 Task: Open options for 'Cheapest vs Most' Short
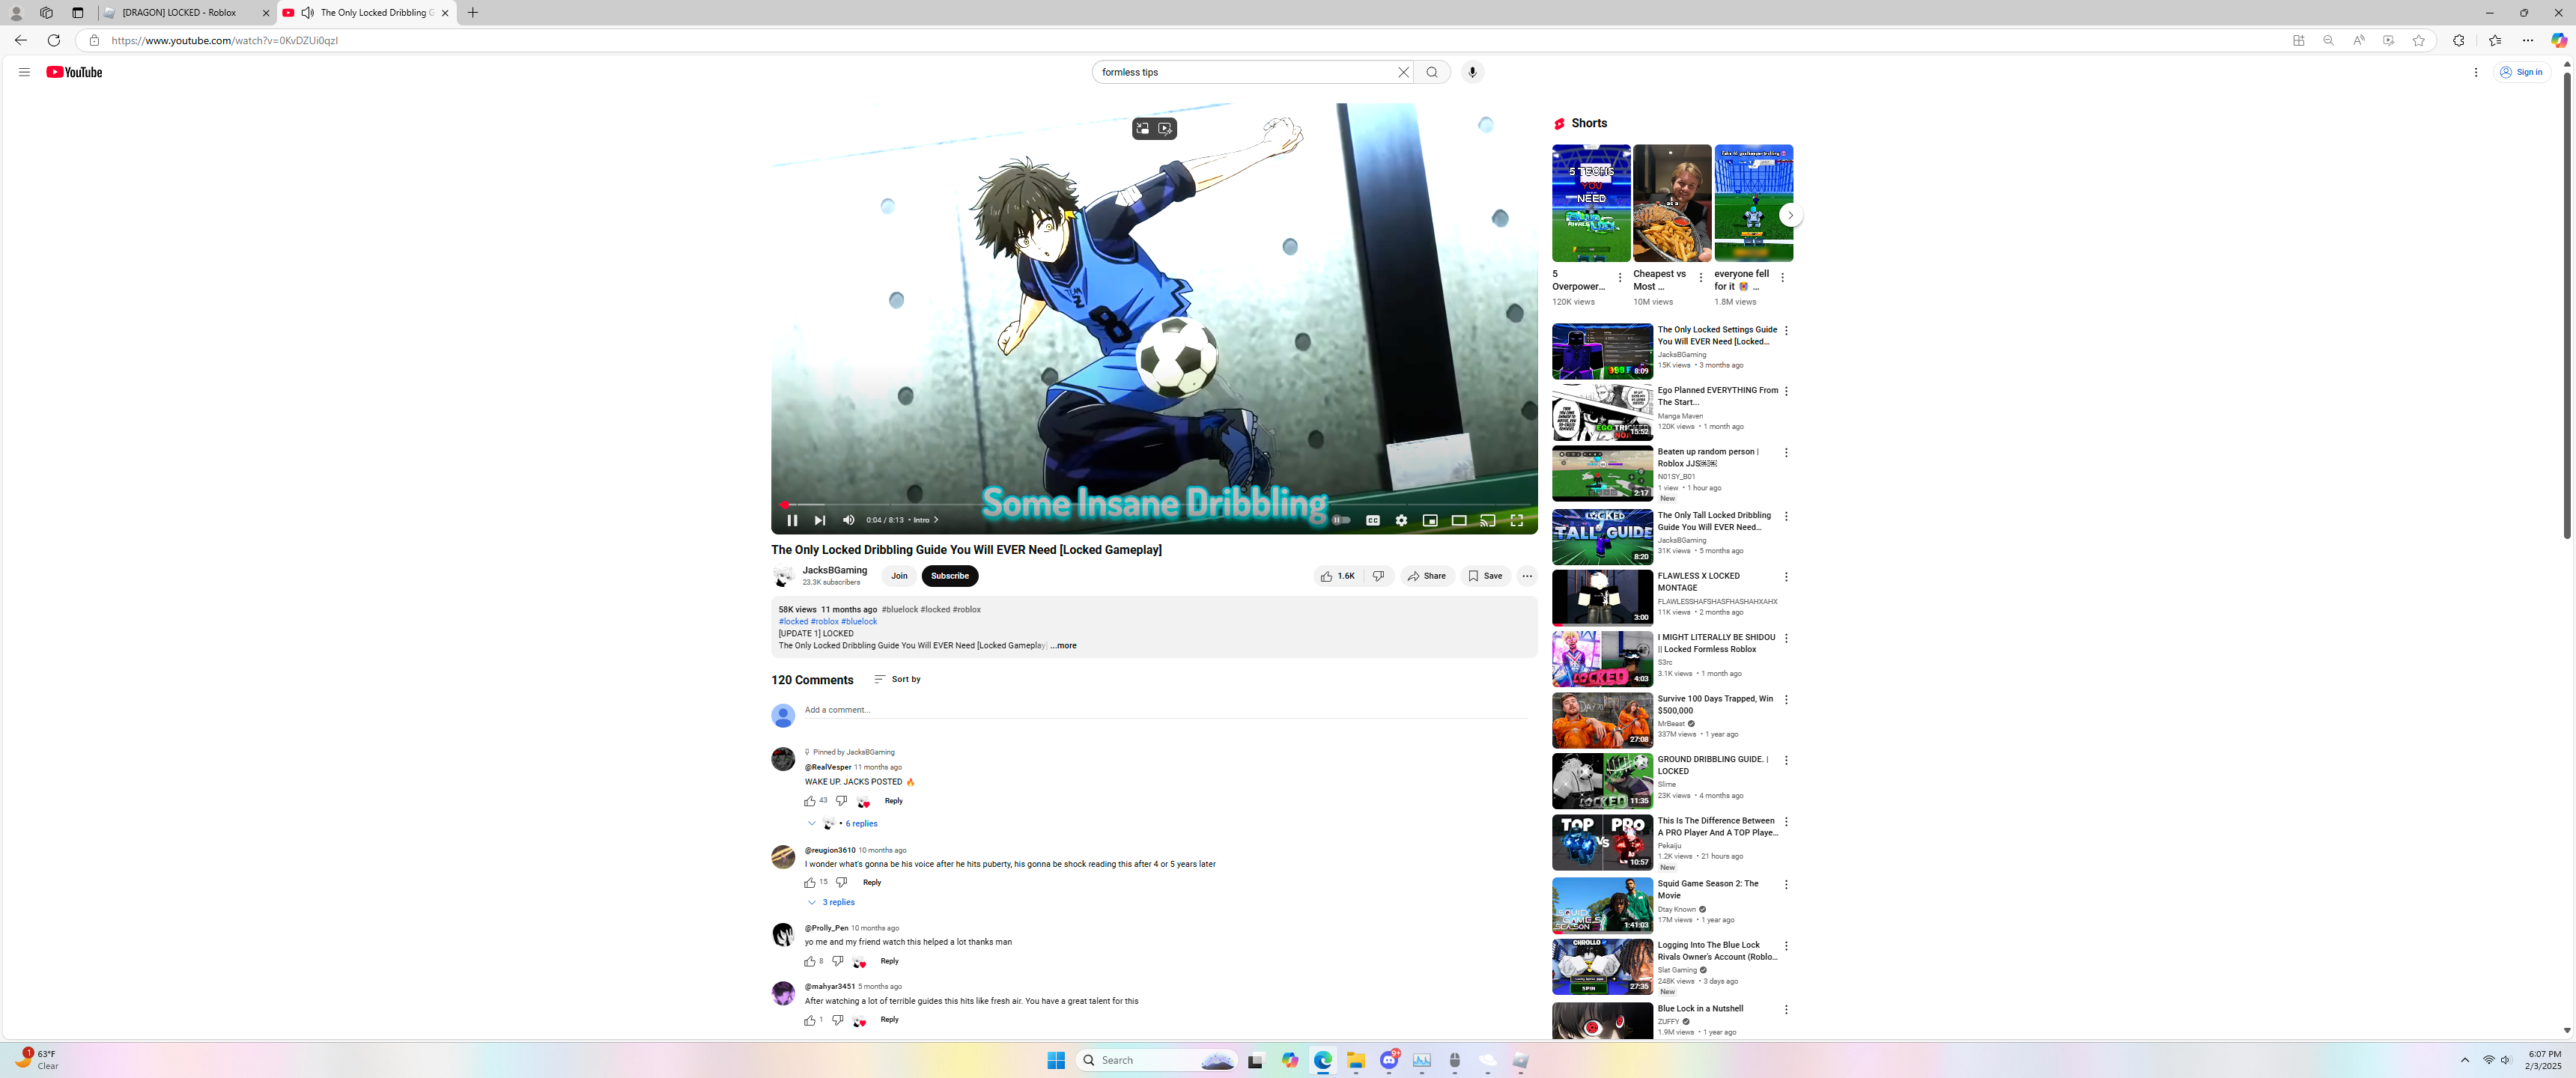[1700, 278]
